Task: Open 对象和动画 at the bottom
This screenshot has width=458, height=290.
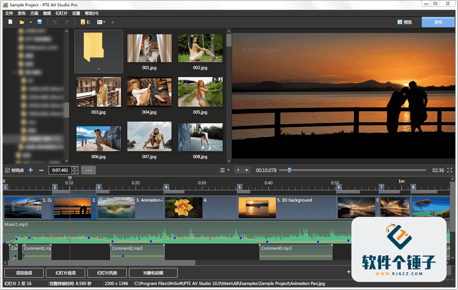Action: pos(153,273)
